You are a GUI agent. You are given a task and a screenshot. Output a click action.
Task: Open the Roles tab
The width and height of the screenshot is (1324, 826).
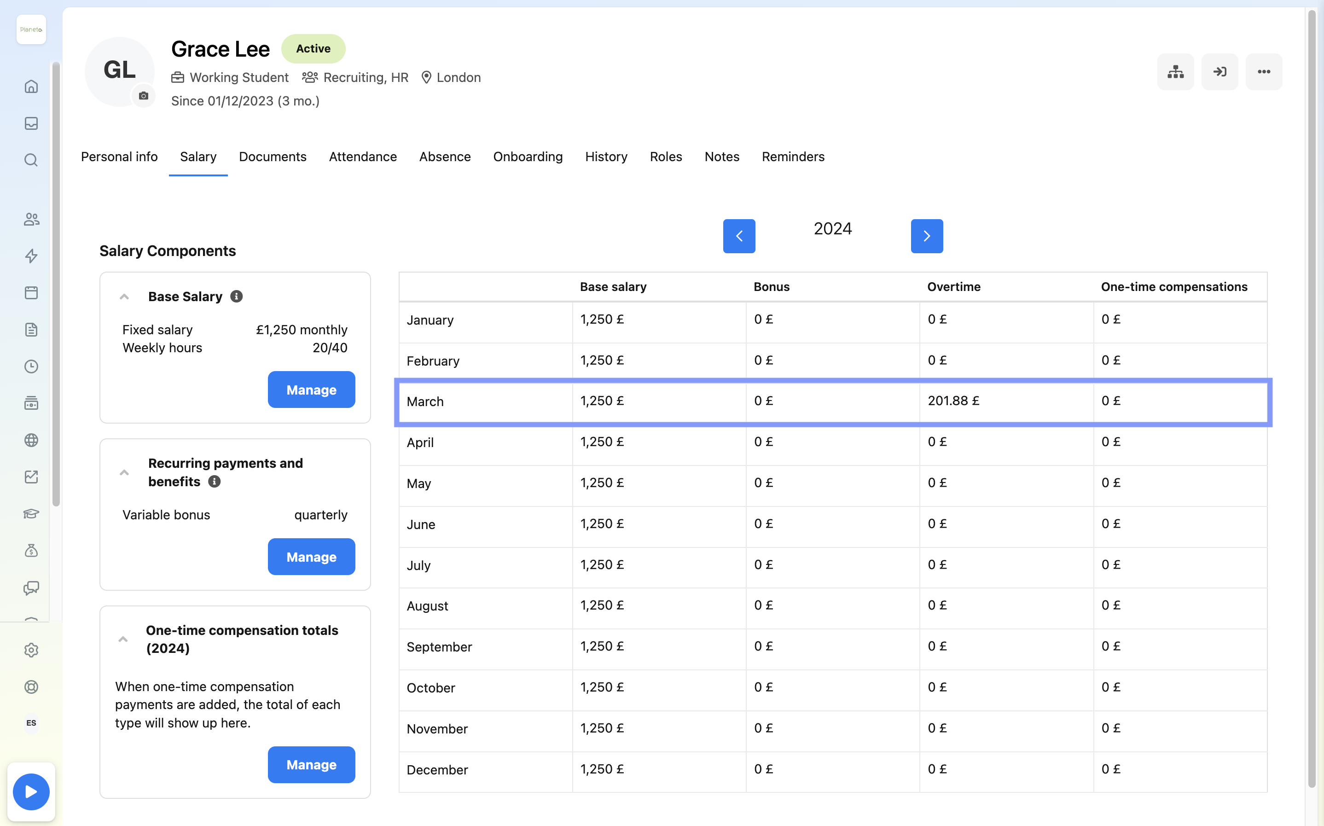click(x=666, y=157)
